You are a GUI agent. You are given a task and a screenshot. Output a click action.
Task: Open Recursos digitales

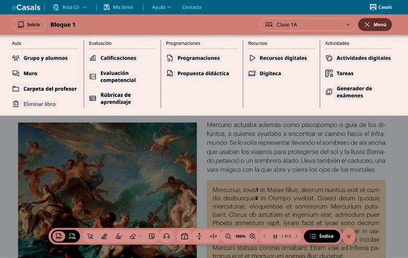283,58
